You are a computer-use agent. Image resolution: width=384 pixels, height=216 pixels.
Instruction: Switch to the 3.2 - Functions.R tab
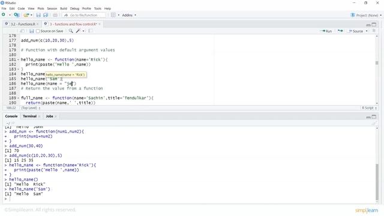pos(23,24)
